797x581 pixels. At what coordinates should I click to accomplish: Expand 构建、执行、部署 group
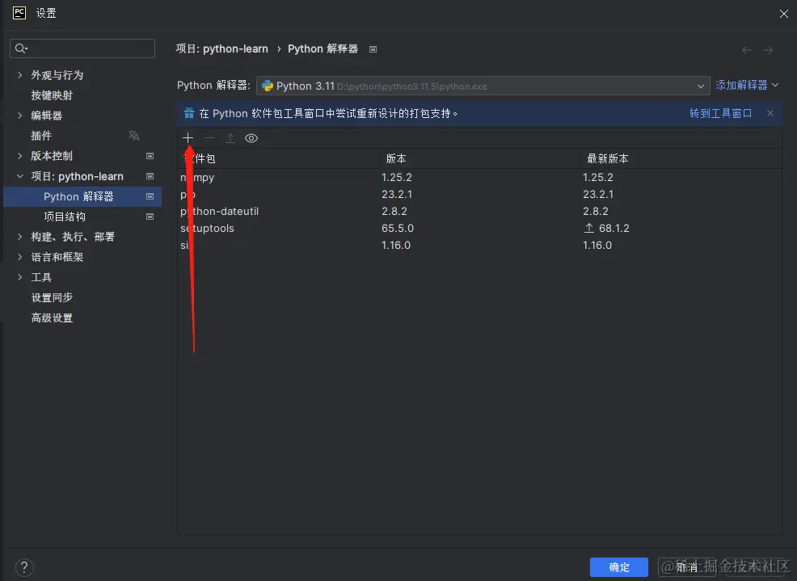[20, 237]
